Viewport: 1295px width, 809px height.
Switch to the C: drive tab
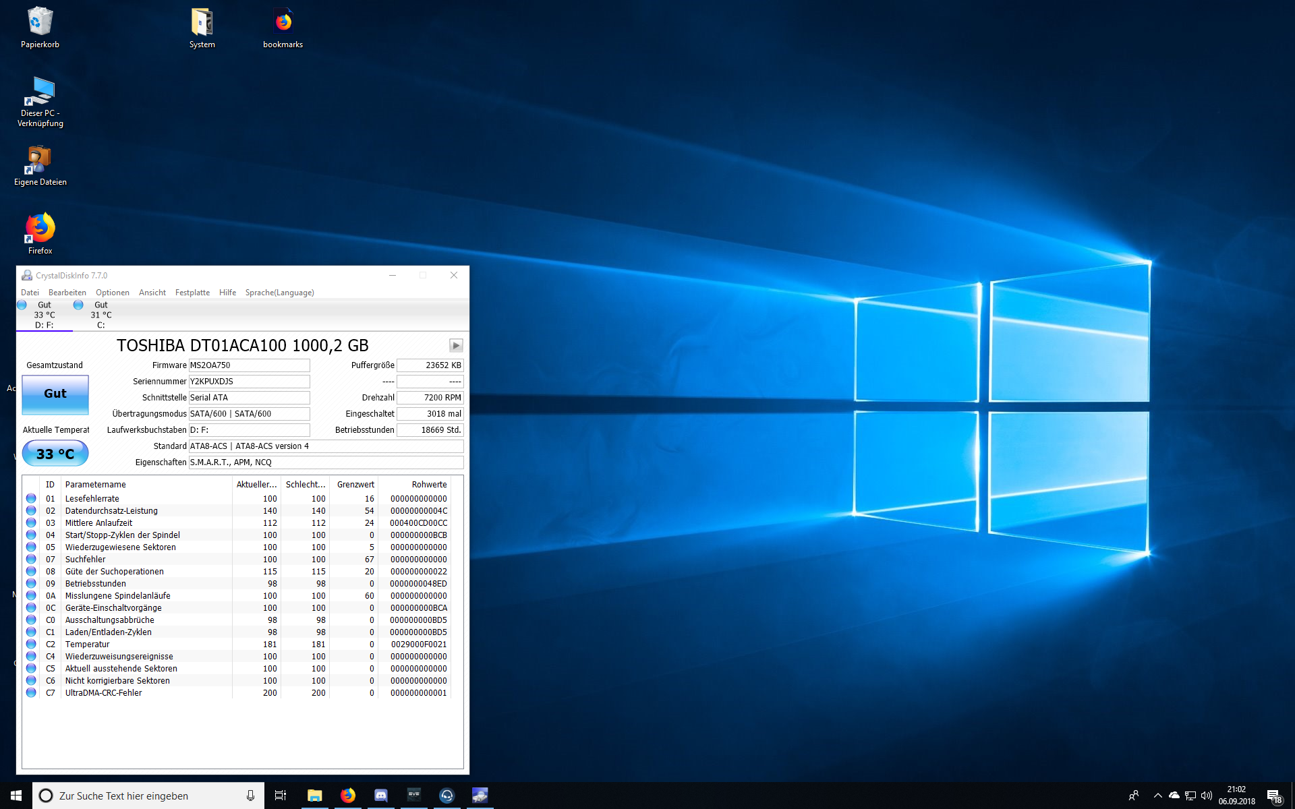click(x=100, y=315)
